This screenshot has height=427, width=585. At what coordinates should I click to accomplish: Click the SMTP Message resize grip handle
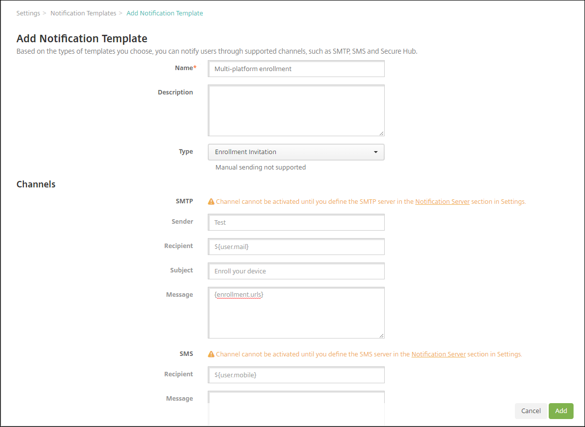381,335
